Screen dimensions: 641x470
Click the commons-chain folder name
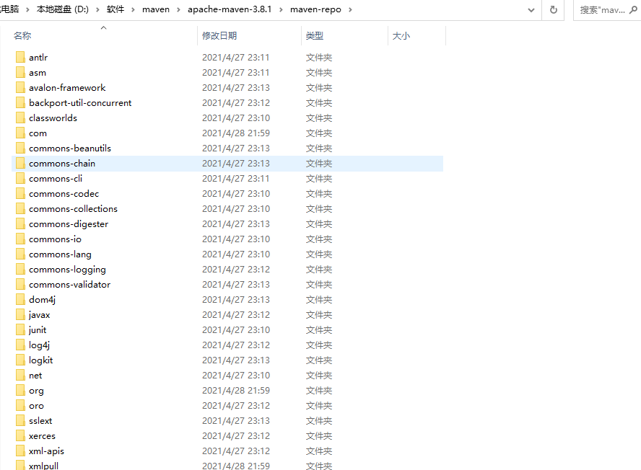tap(62, 164)
